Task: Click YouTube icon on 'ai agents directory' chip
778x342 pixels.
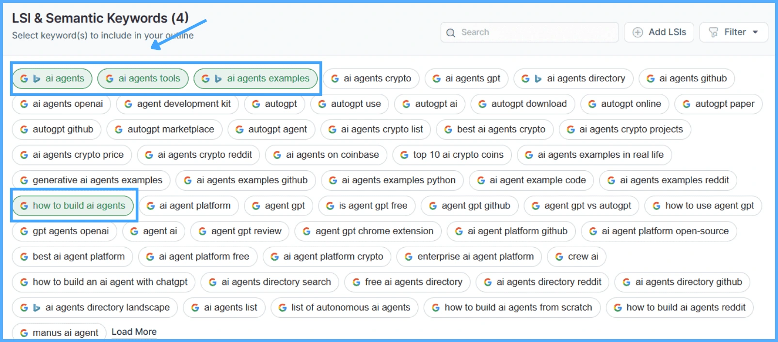Action: tap(538, 79)
